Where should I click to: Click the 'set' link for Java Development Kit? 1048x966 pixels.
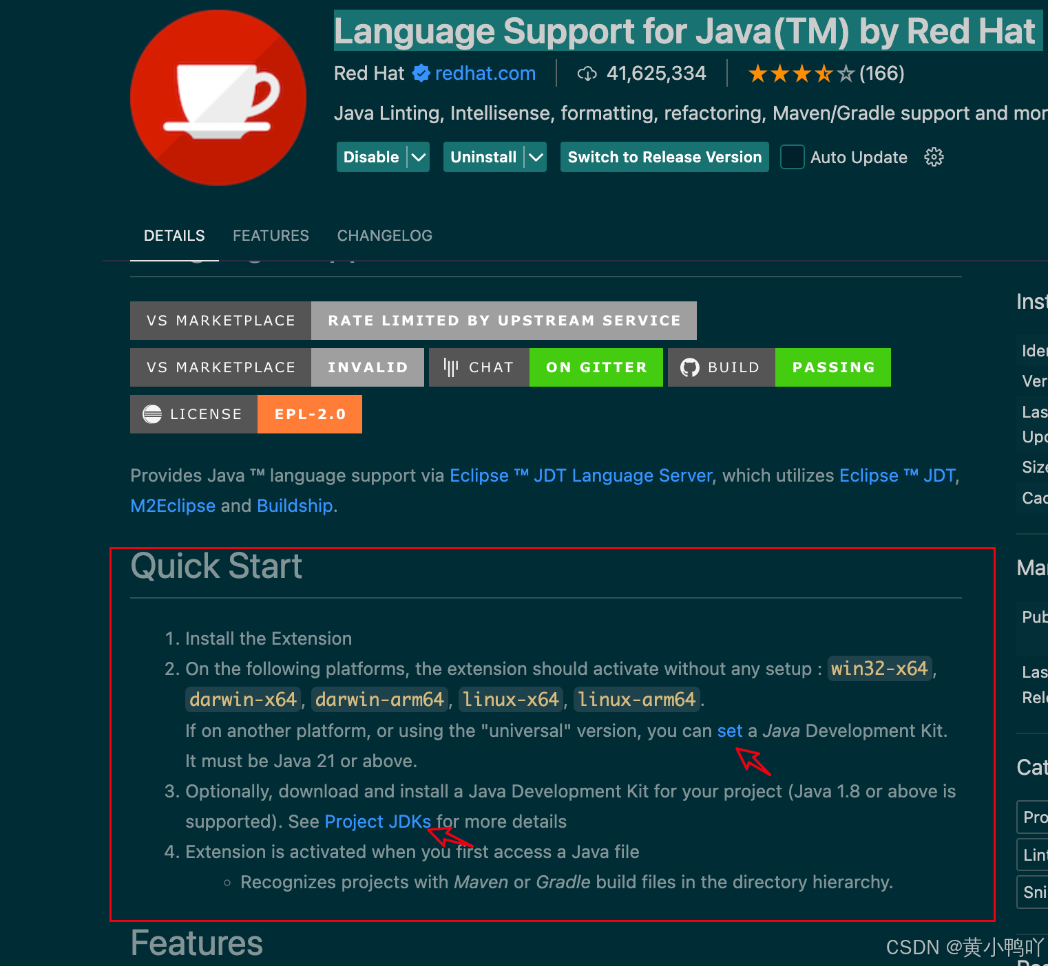(730, 731)
